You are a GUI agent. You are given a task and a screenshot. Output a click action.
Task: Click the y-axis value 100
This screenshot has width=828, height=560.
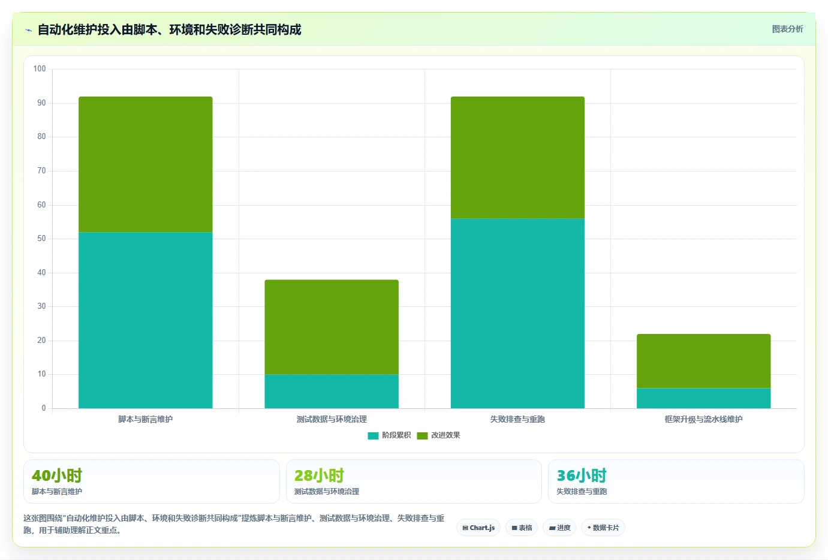tap(40, 69)
